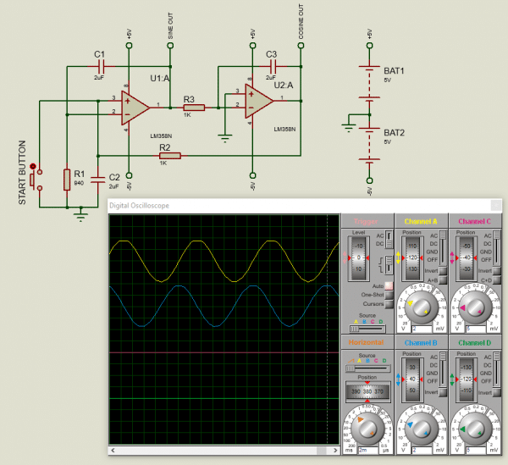Select the U1:A op-amp symbol
The width and height of the screenshot is (508, 465).
135,108
